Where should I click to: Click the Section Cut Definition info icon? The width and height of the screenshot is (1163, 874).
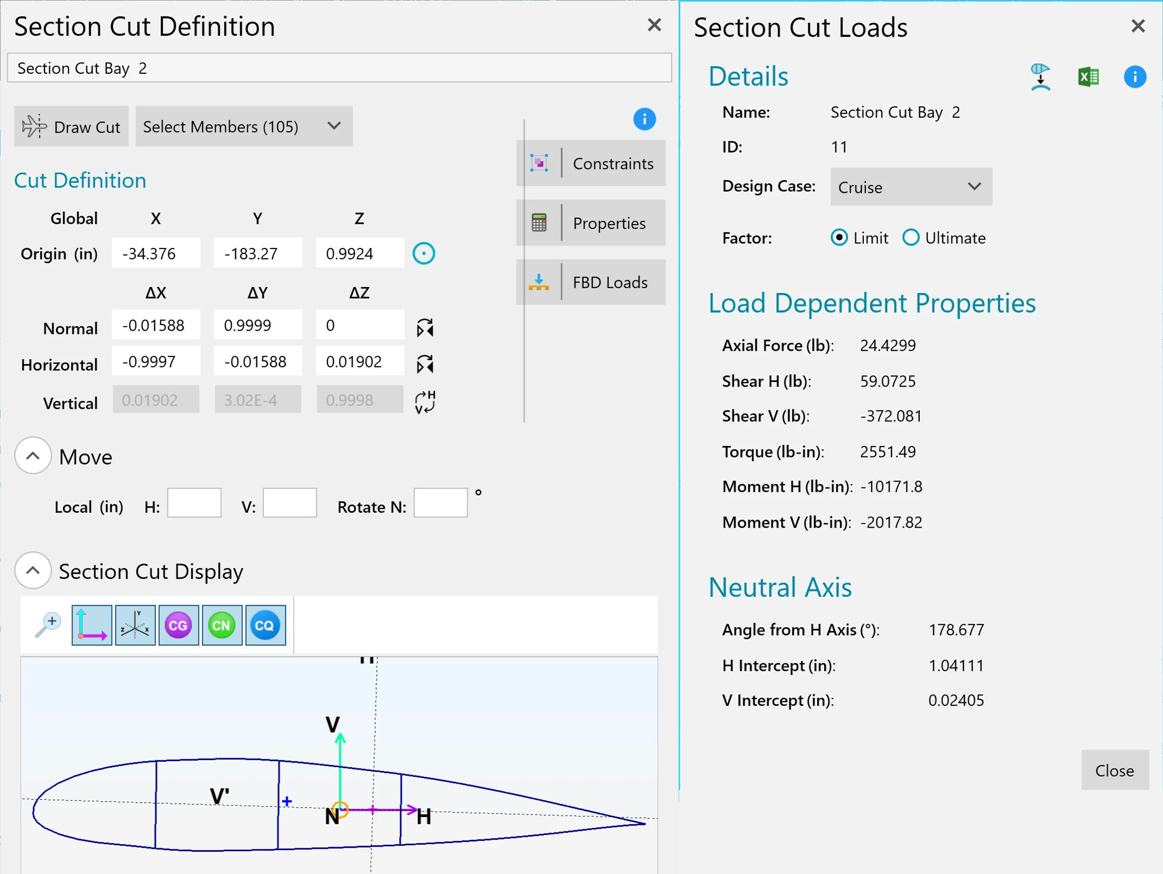(x=644, y=119)
